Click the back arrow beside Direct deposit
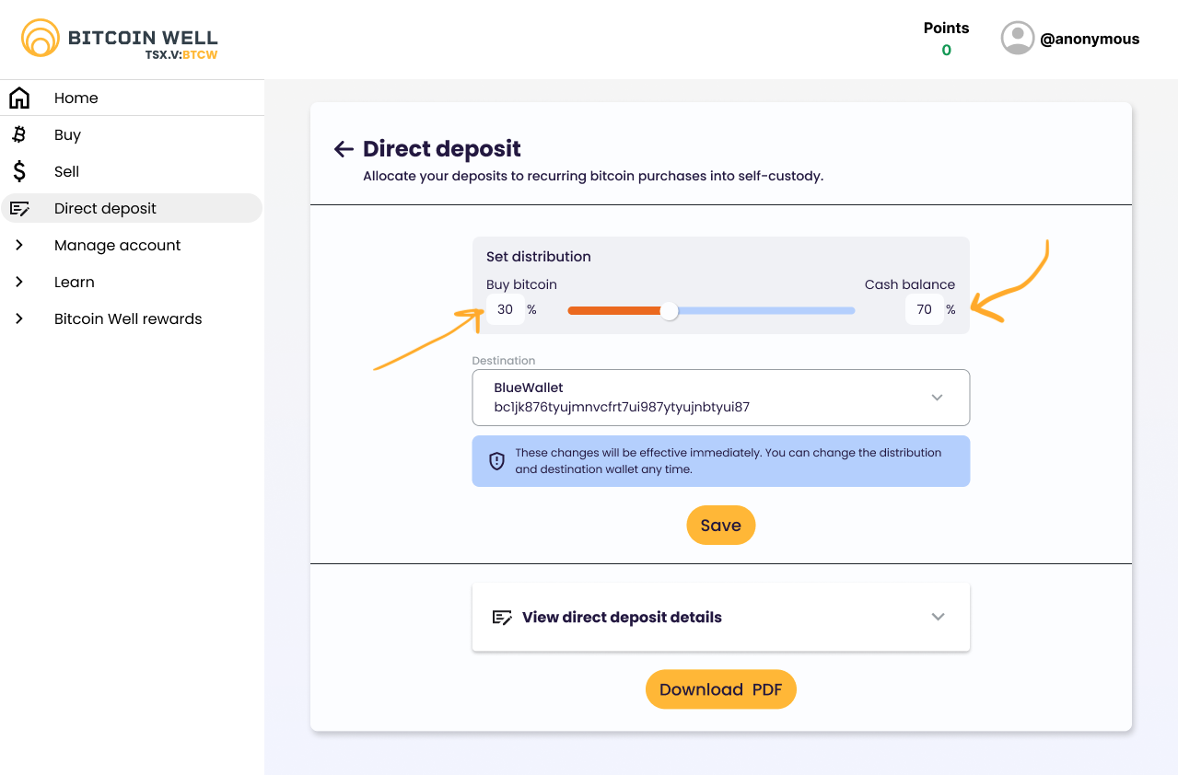The width and height of the screenshot is (1178, 775). [x=344, y=149]
